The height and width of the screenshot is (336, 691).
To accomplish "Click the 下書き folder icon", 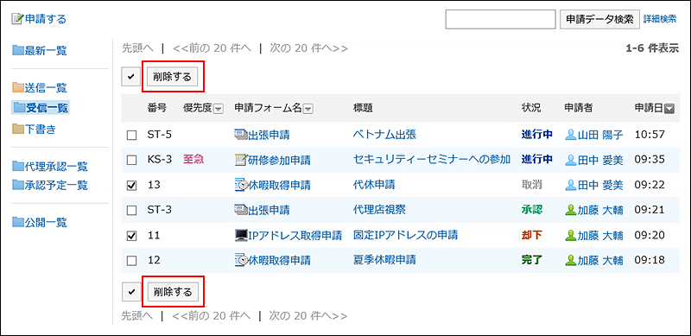I will pos(17,130).
